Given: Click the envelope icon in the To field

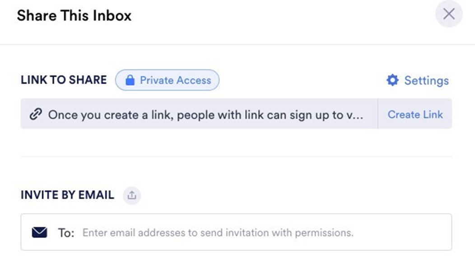Looking at the screenshot, I should click(40, 233).
